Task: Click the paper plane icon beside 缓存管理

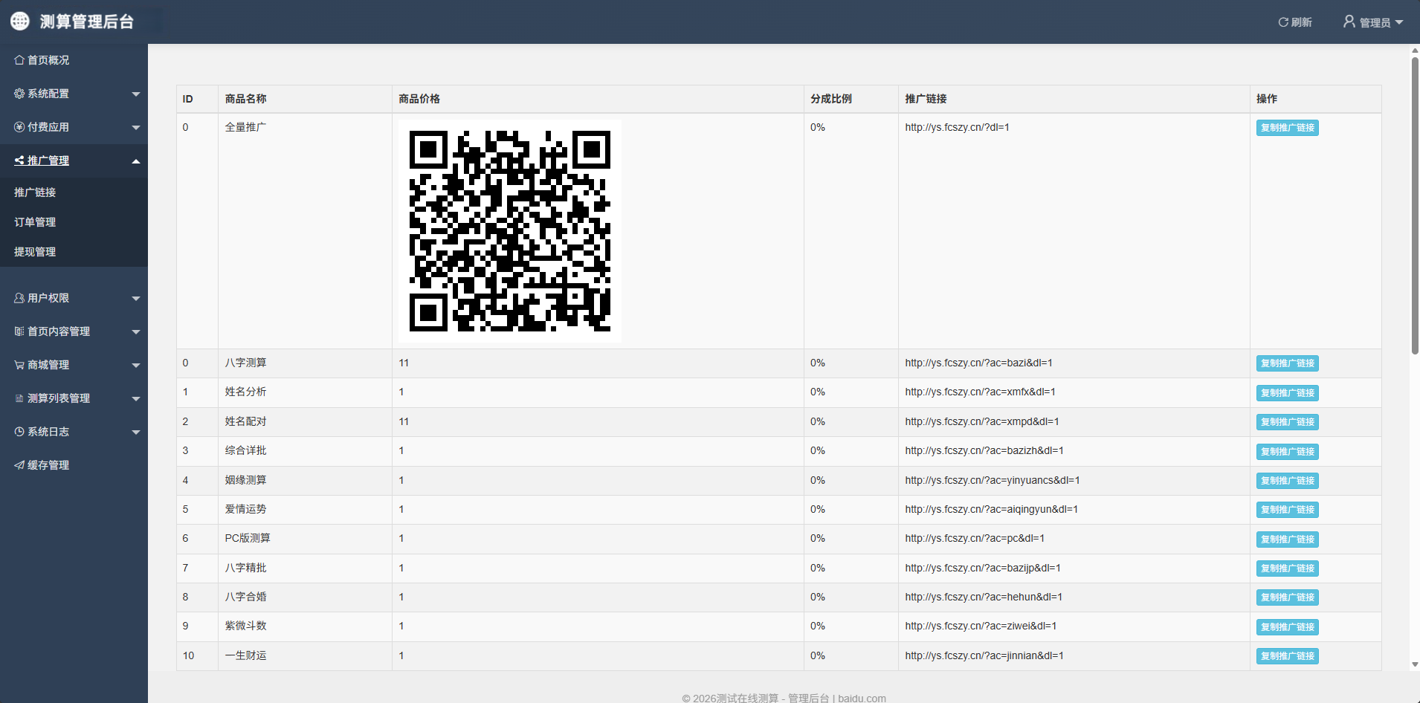Action: (x=19, y=465)
